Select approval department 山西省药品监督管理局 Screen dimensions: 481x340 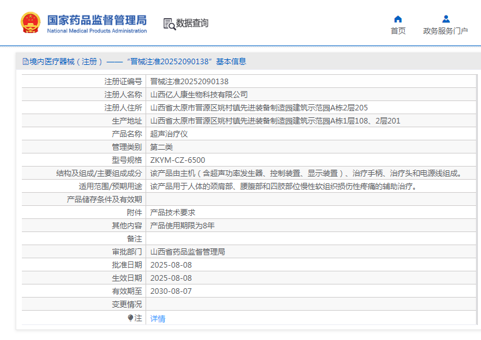coord(187,252)
